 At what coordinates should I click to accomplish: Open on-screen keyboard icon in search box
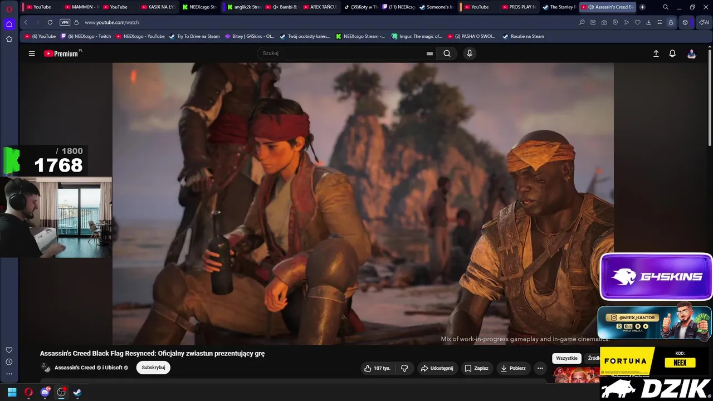pos(429,53)
